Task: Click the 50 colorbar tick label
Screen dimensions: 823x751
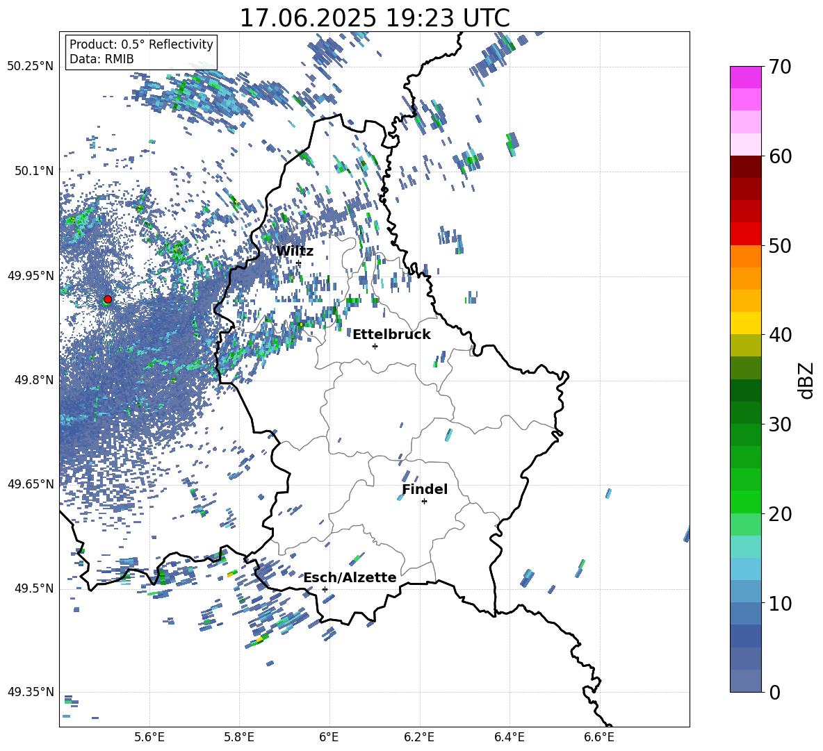Action: pyautogui.click(x=780, y=246)
